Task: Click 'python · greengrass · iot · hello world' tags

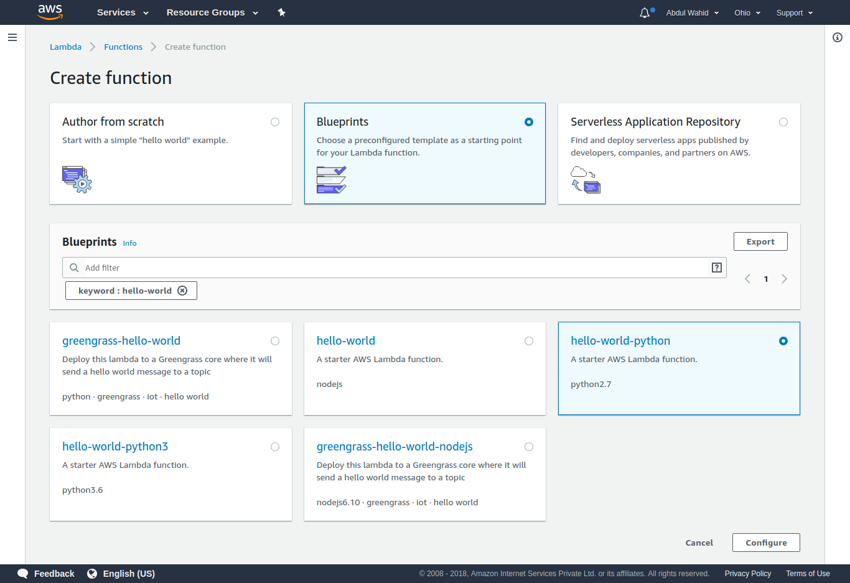Action: coord(136,397)
